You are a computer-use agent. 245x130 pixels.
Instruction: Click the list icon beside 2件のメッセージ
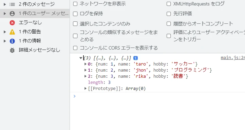tap(12, 4)
